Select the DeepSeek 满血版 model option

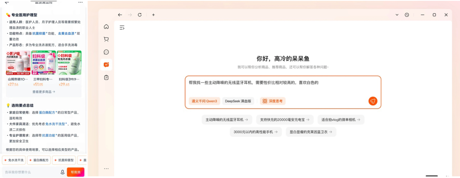(x=238, y=101)
